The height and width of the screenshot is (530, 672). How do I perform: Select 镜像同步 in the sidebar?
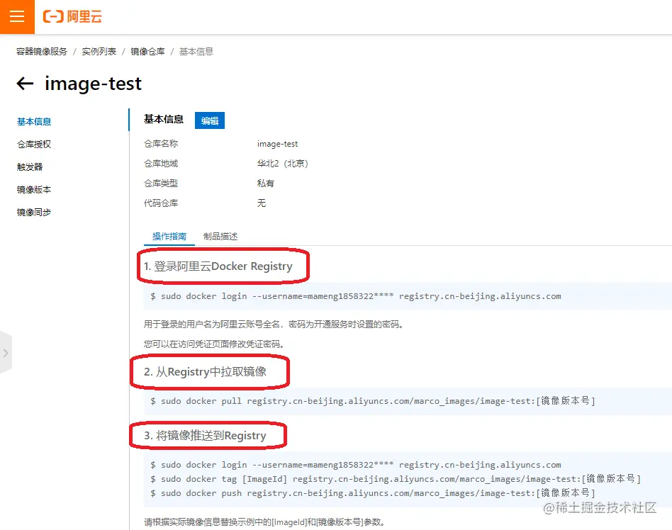(x=34, y=212)
